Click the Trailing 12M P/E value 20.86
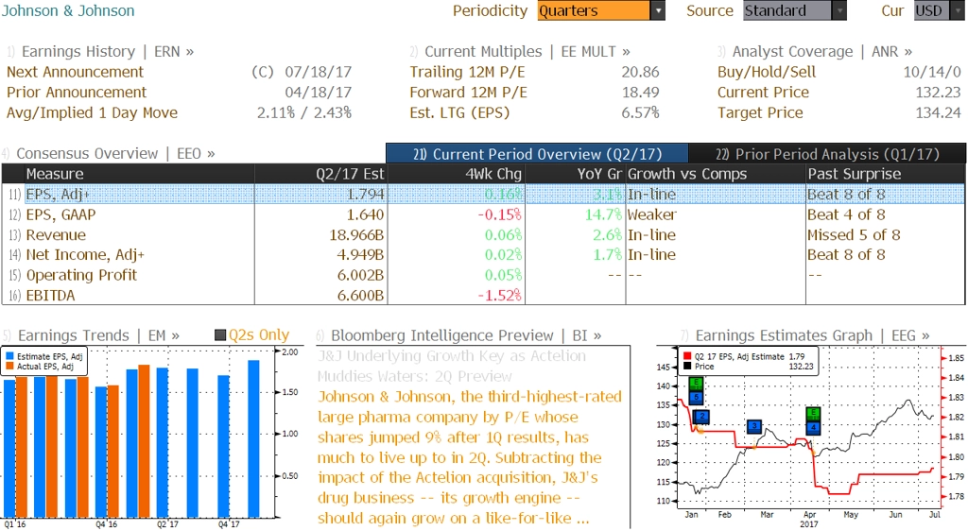Image resolution: width=968 pixels, height=531 pixels. 640,72
